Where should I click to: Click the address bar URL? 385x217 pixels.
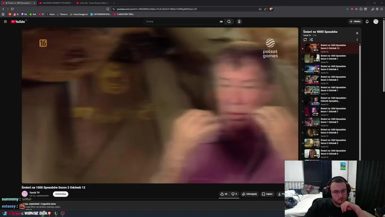[x=157, y=9]
